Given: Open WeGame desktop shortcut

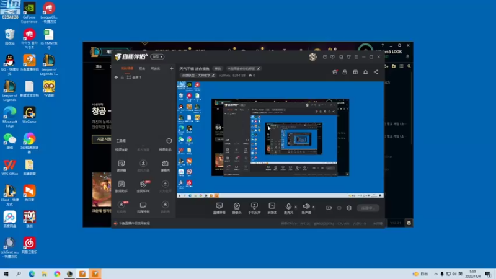Looking at the screenshot, I should click(29, 115).
